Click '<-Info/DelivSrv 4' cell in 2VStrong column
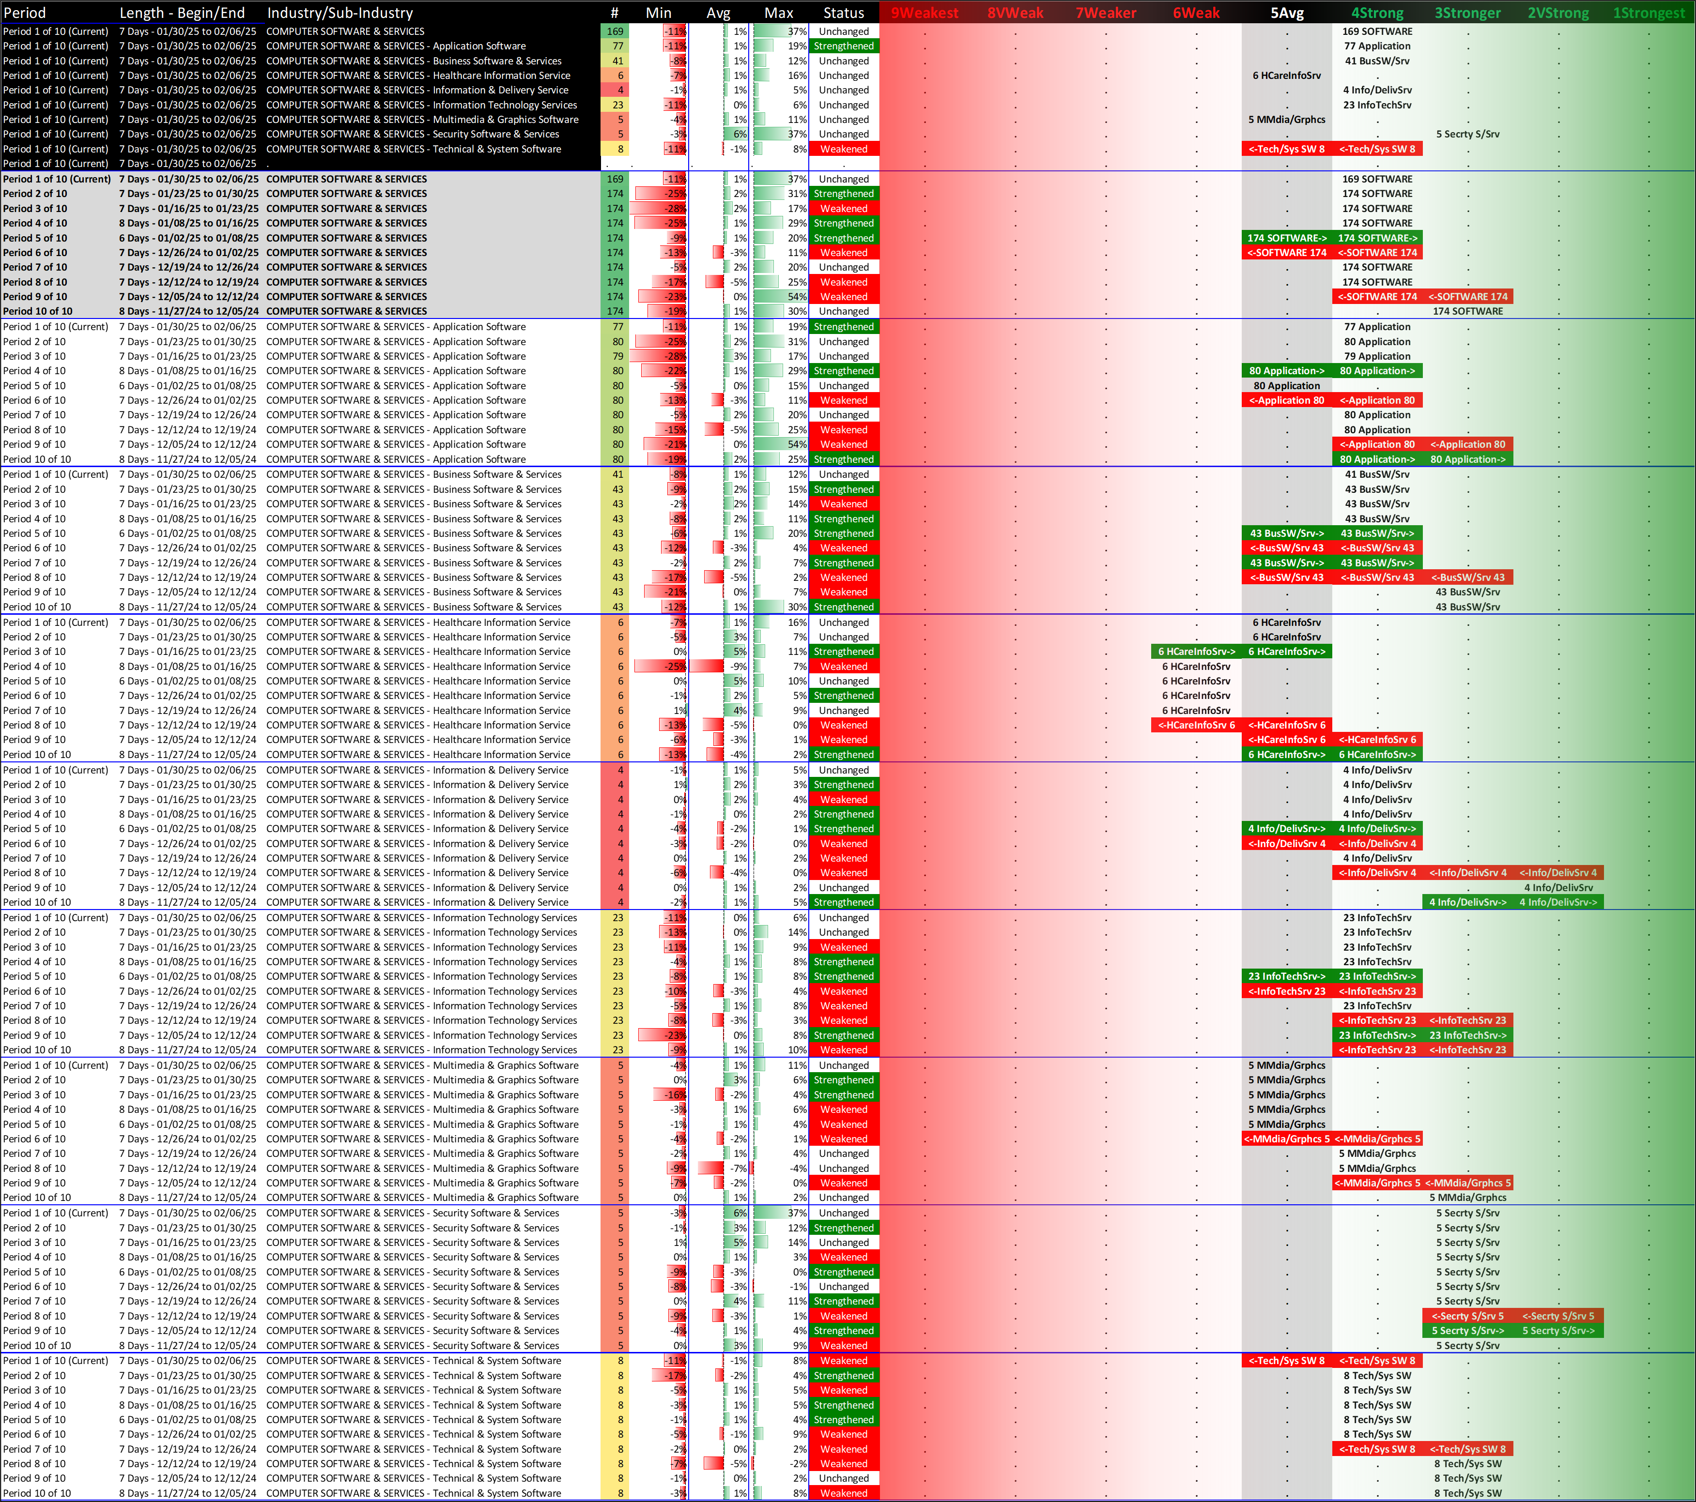 (x=1557, y=873)
